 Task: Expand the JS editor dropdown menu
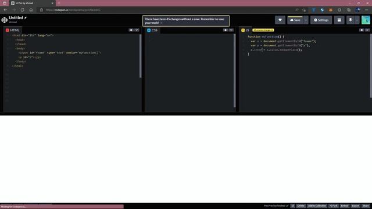point(367,30)
